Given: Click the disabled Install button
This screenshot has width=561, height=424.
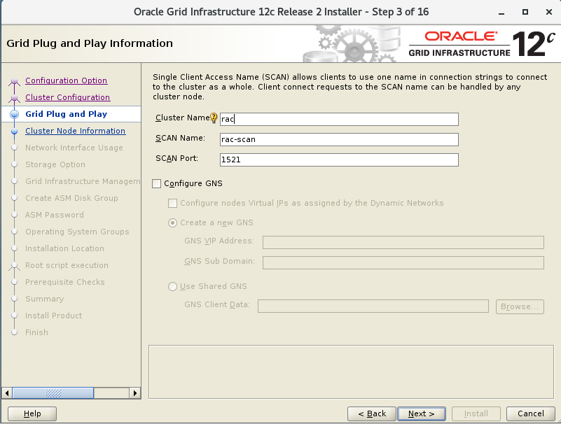Looking at the screenshot, I should (x=476, y=414).
